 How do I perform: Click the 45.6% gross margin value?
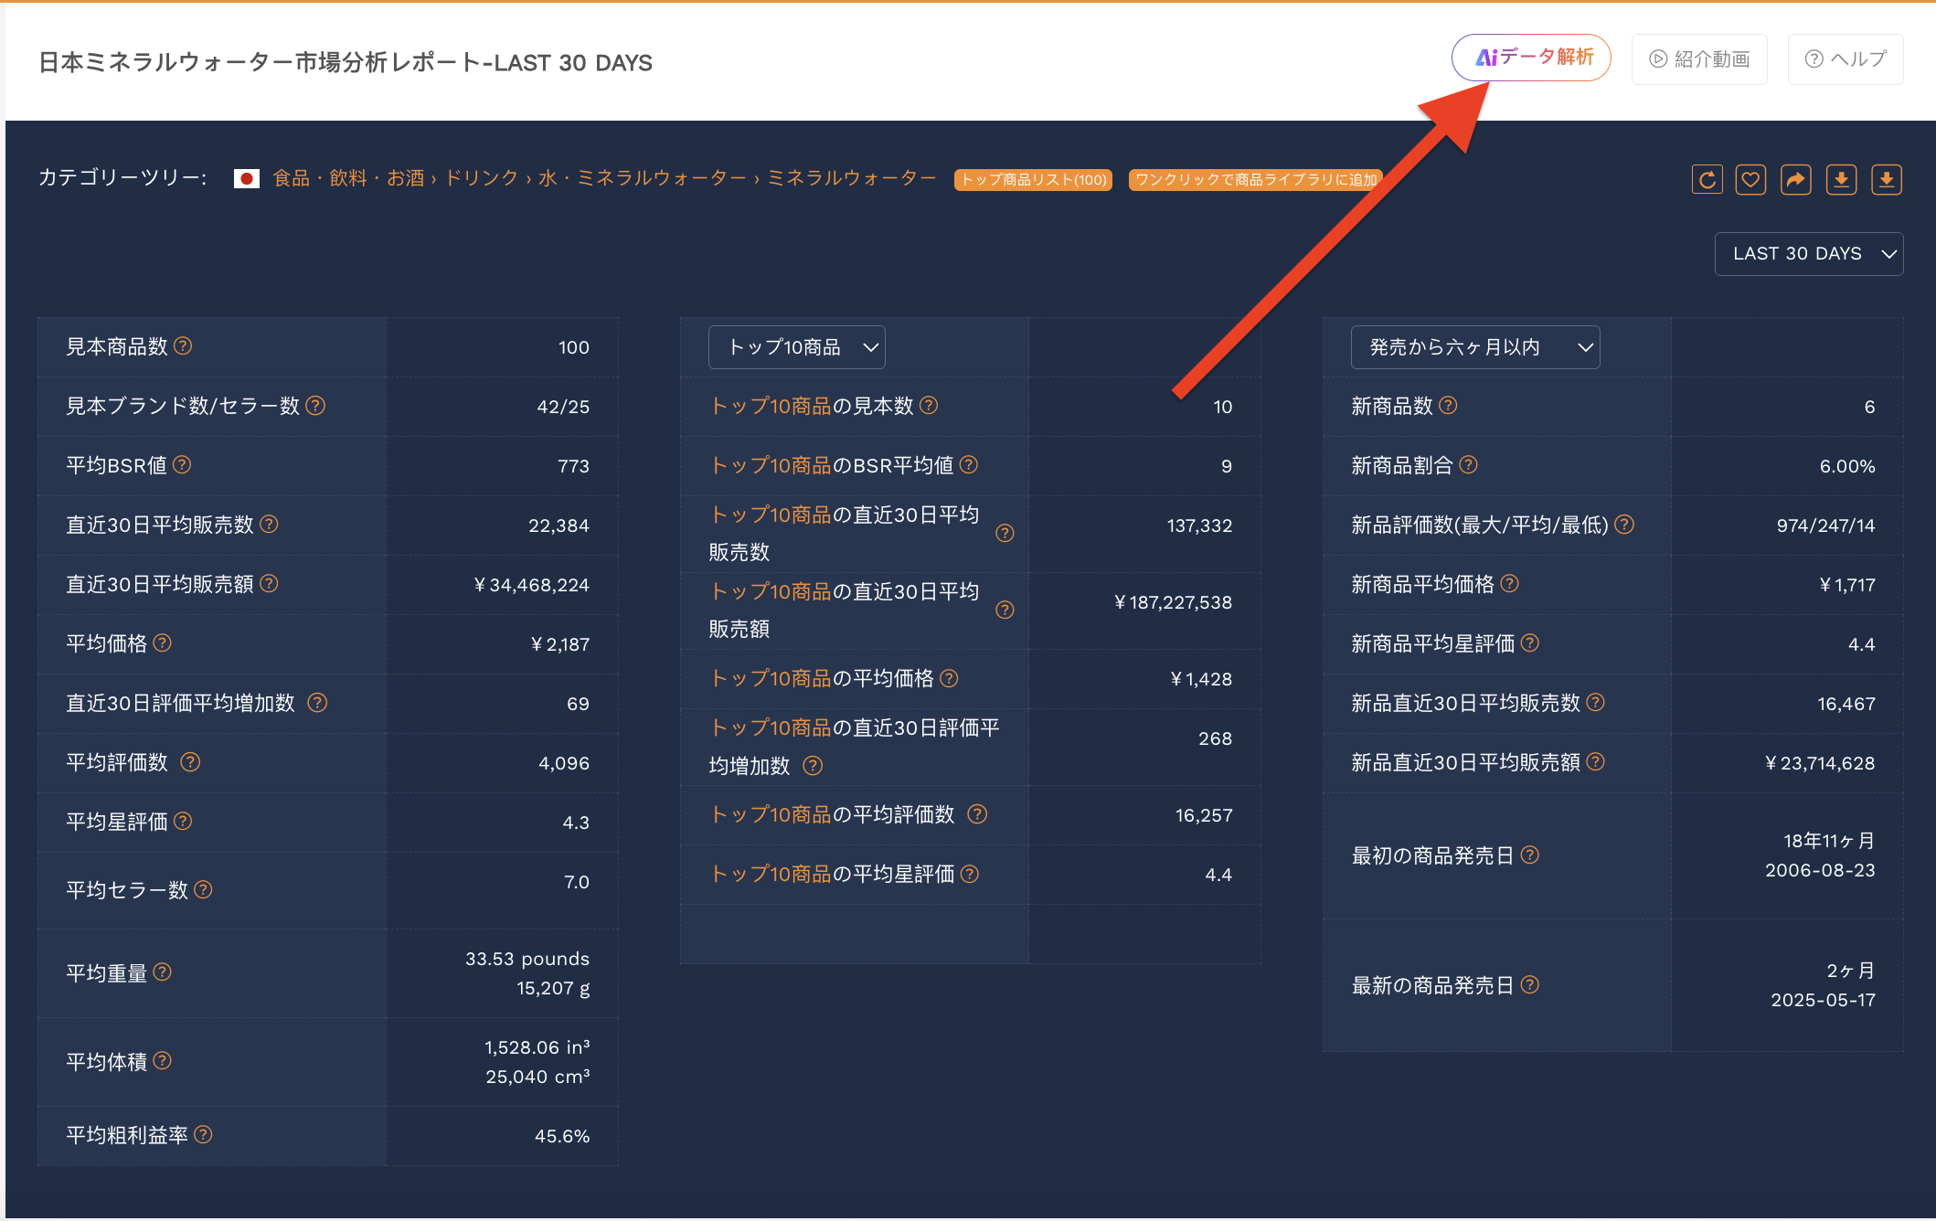coord(562,1136)
